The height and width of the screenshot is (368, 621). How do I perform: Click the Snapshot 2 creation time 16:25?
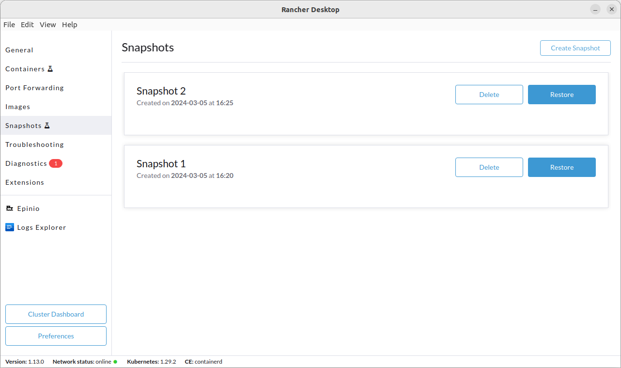tap(225, 103)
